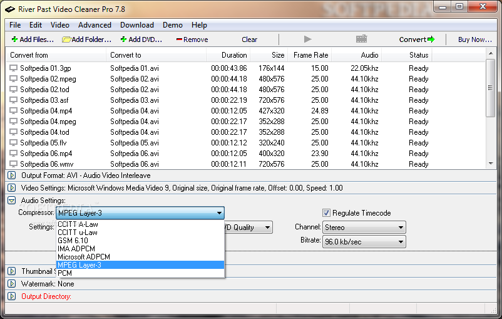This screenshot has width=502, height=319.
Task: Choose PCM from compressor list
Action: [140, 273]
